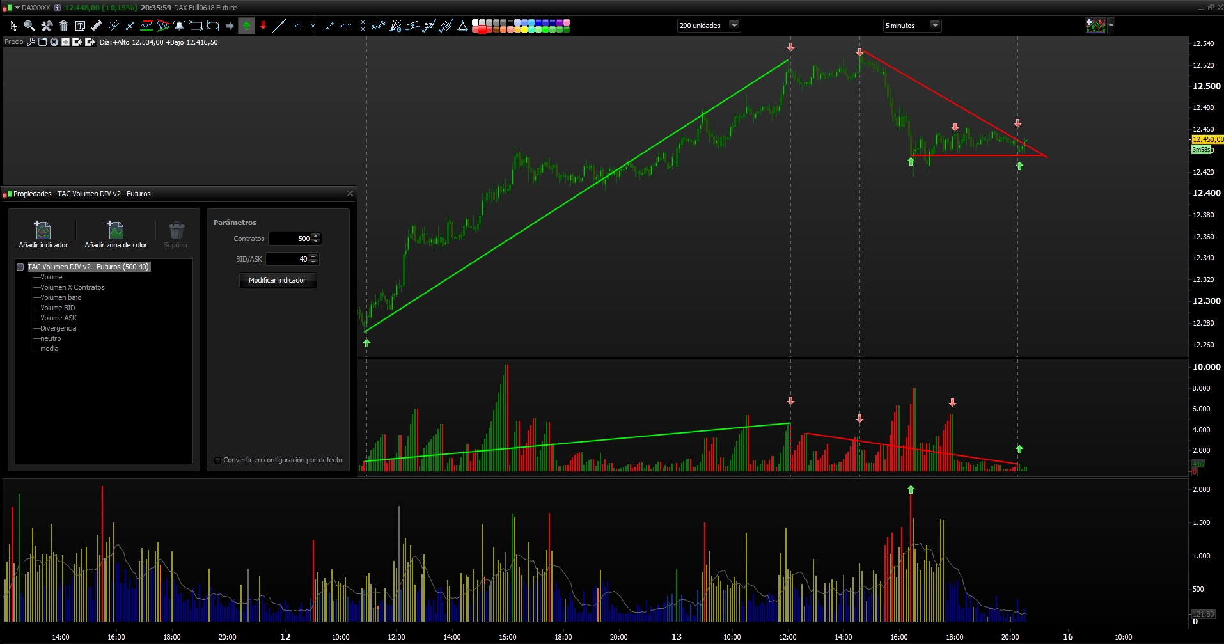The image size is (1224, 644).
Task: Click the instrument info icon beside DAXXXXX
Action: 58,8
